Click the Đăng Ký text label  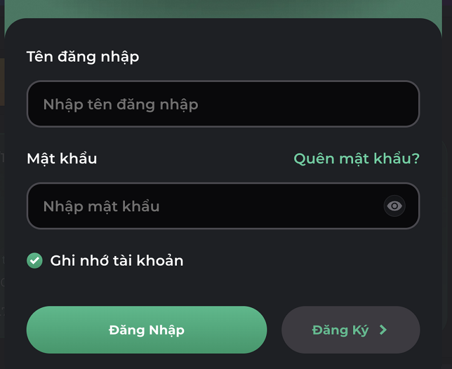click(x=340, y=330)
